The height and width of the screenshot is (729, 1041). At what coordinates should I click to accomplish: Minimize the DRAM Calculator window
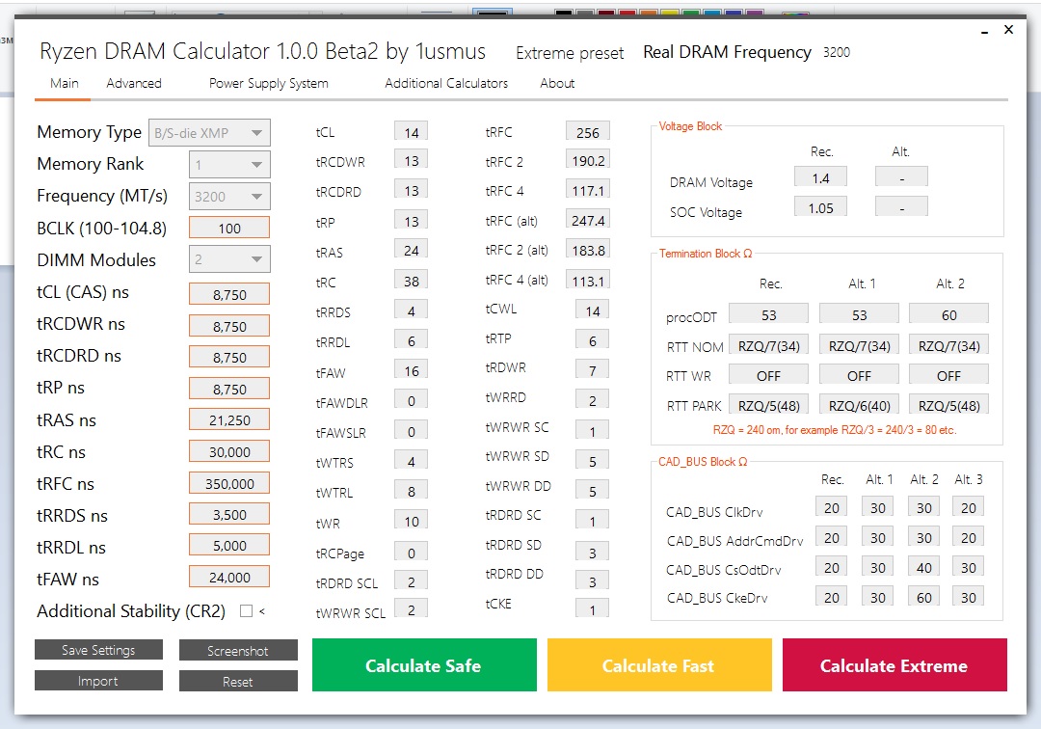click(985, 31)
